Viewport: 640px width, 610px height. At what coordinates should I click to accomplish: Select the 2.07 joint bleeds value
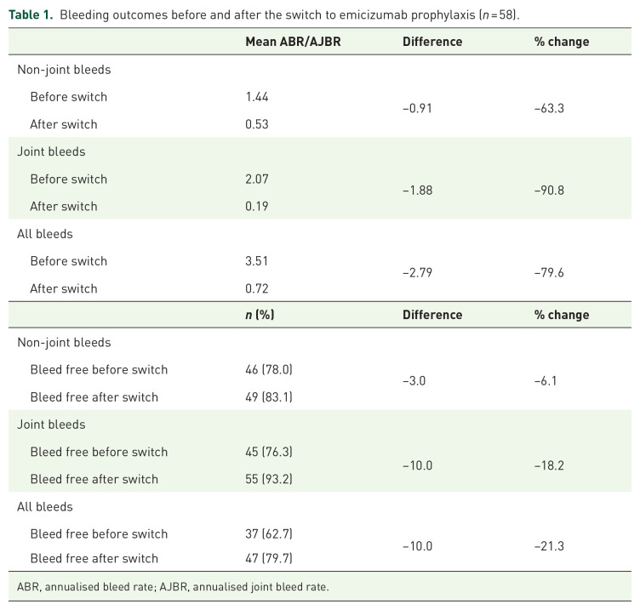258,179
